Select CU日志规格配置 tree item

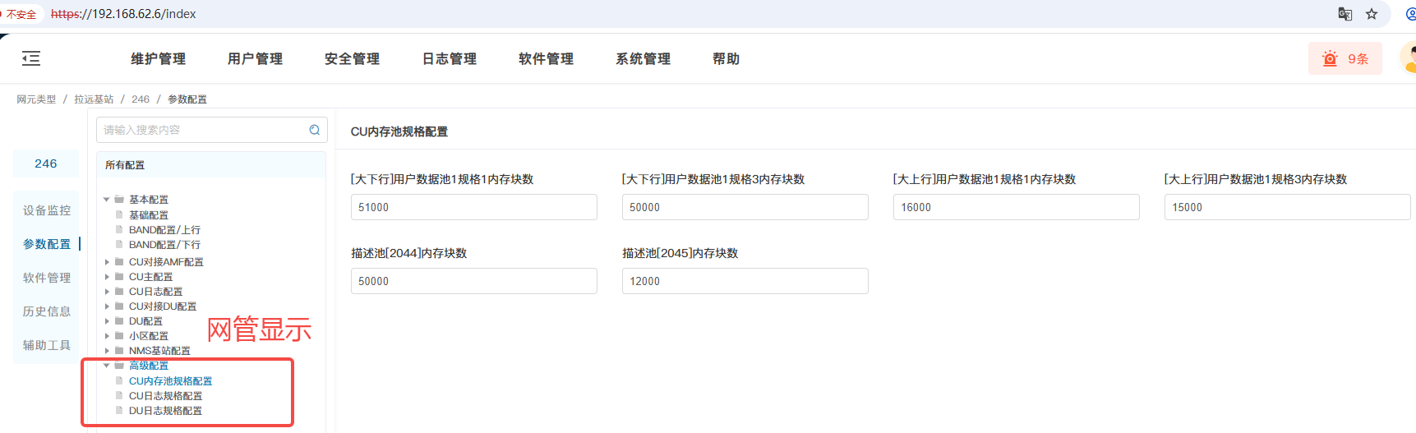165,396
